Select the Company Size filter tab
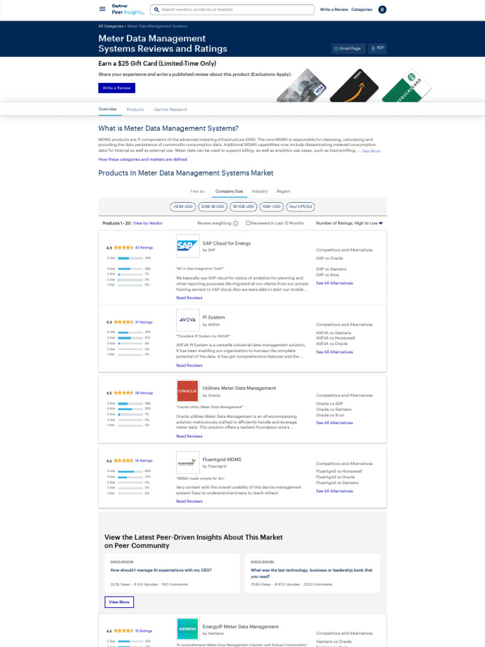Image resolution: width=485 pixels, height=647 pixels. [x=229, y=191]
